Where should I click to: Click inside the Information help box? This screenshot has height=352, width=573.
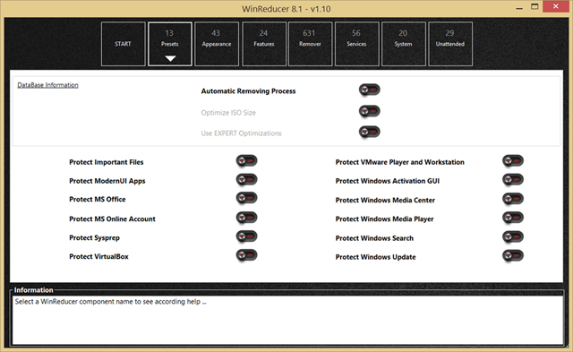tap(287, 320)
